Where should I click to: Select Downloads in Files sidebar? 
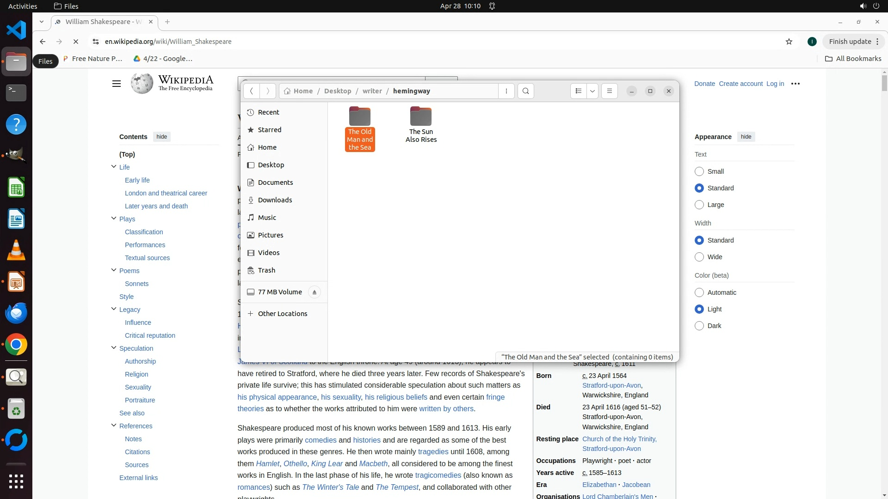275,200
